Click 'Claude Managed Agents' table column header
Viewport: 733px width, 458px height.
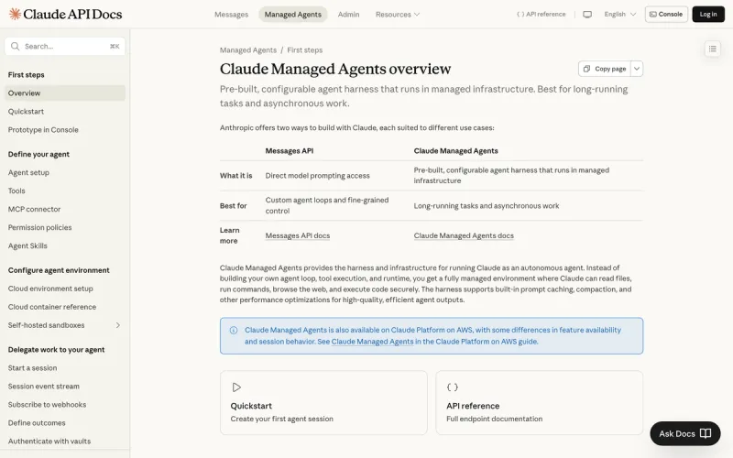[455, 151]
